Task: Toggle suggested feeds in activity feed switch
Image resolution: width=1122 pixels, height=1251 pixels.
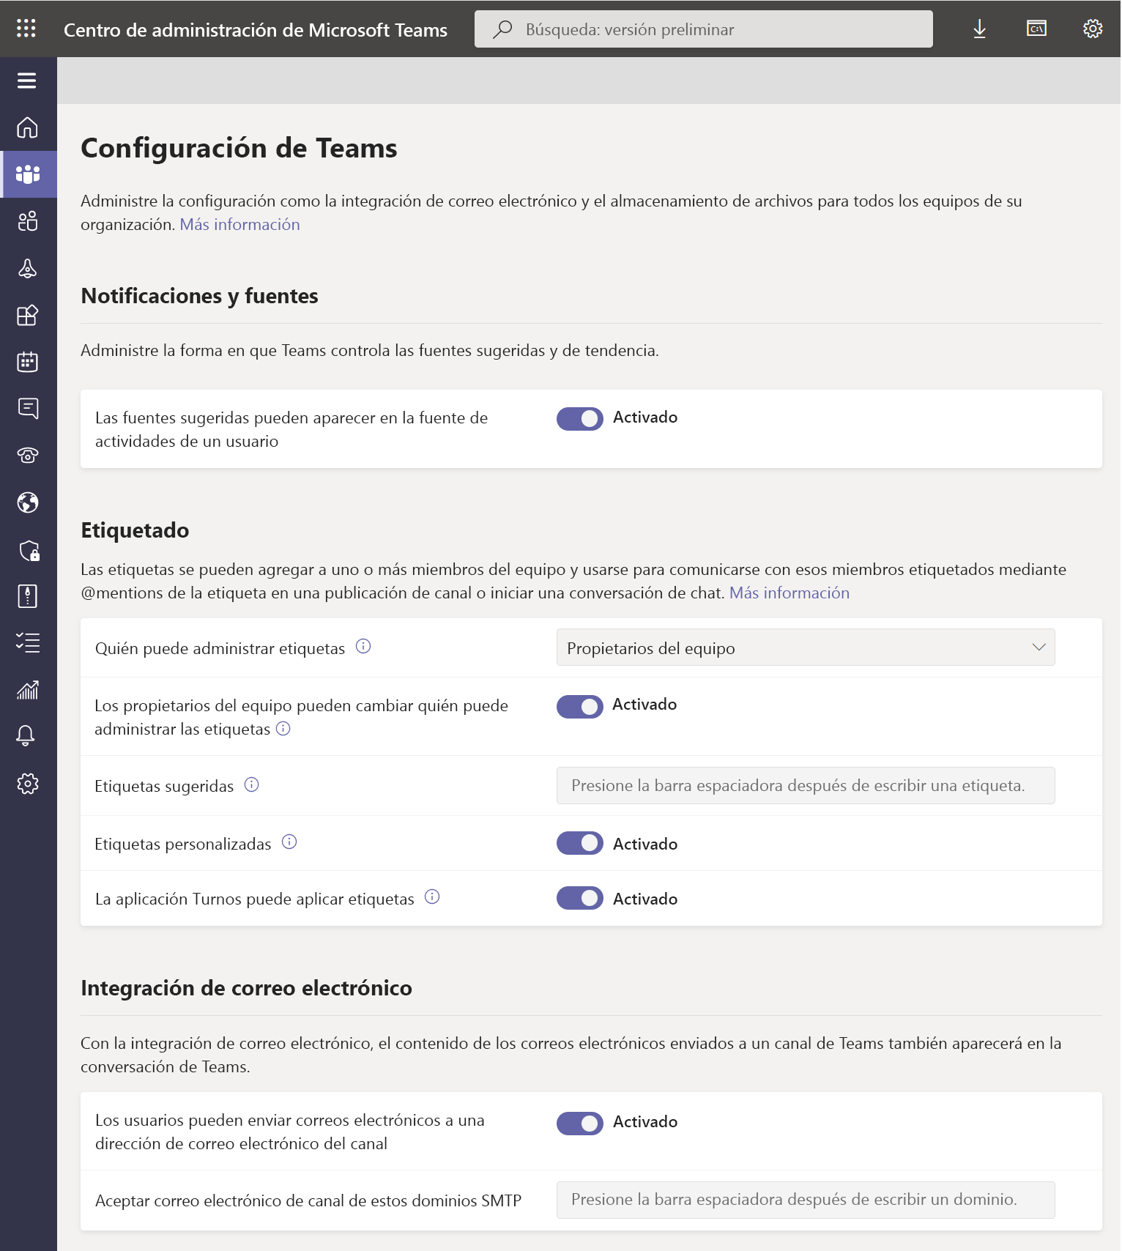Action: coord(580,419)
